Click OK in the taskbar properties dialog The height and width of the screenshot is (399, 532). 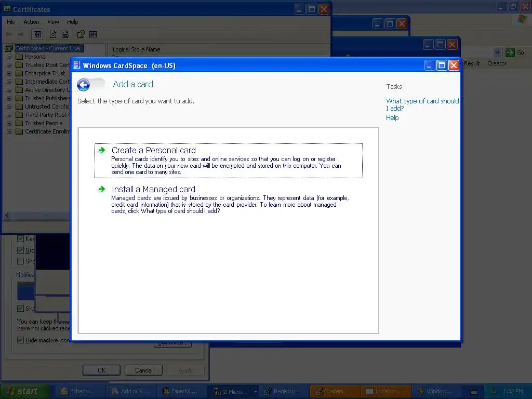pyautogui.click(x=101, y=370)
